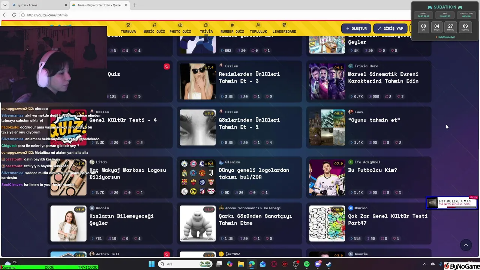
Task: Click the makeup products thumbnail
Action: pos(69,177)
